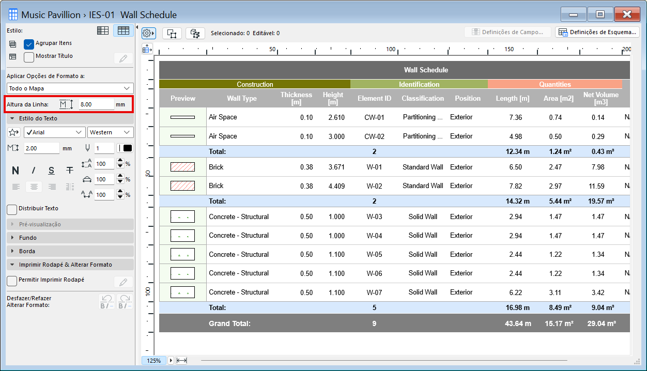Check Permitir Imprimir Rodapé
647x371 pixels.
(x=12, y=281)
